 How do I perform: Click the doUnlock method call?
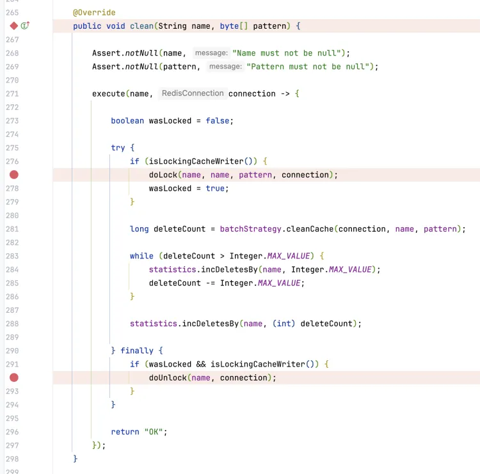[168, 377]
